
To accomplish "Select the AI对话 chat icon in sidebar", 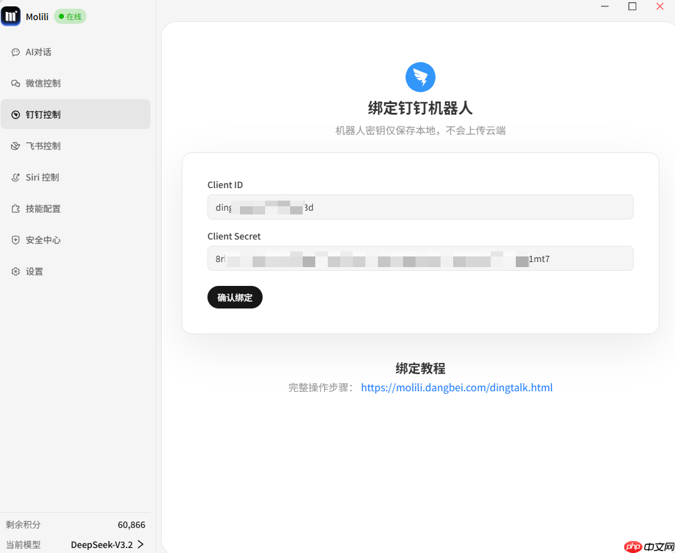I will click(16, 52).
